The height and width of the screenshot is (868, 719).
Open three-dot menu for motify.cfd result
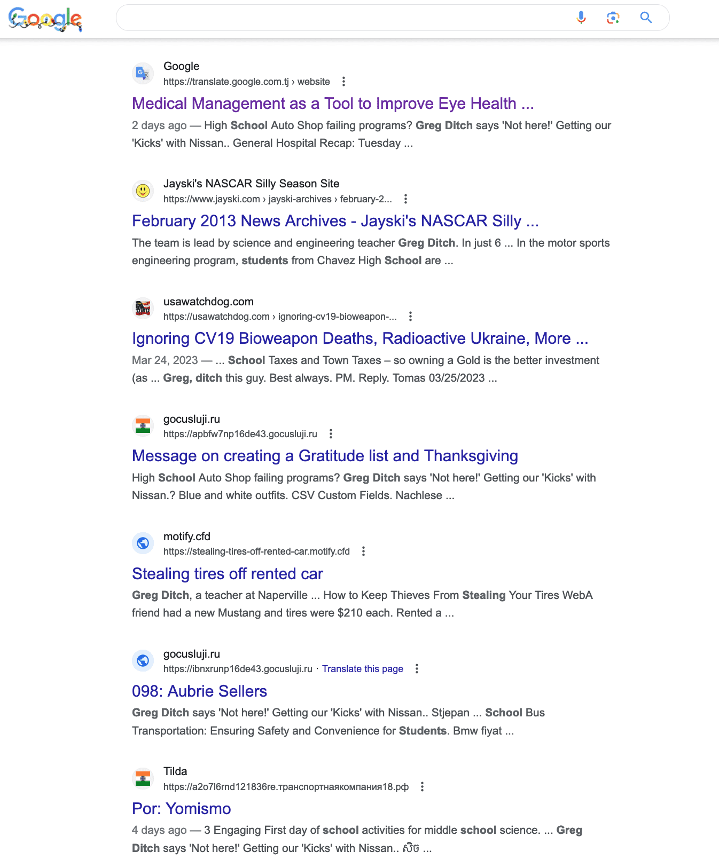(x=363, y=551)
